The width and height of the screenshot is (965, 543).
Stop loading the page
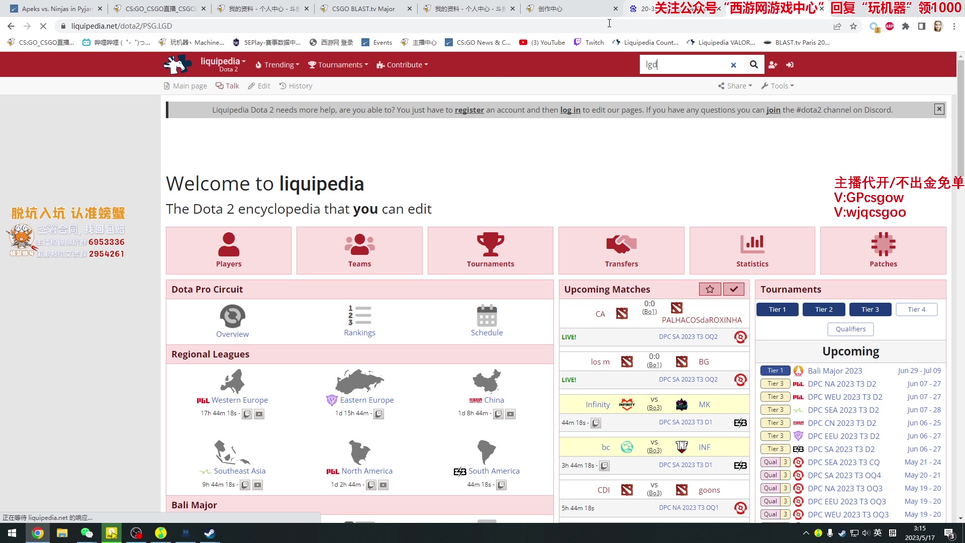[43, 26]
